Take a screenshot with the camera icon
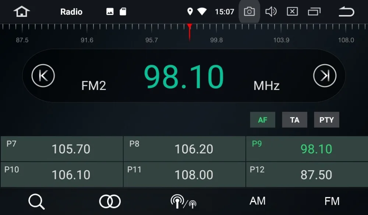 pyautogui.click(x=249, y=11)
